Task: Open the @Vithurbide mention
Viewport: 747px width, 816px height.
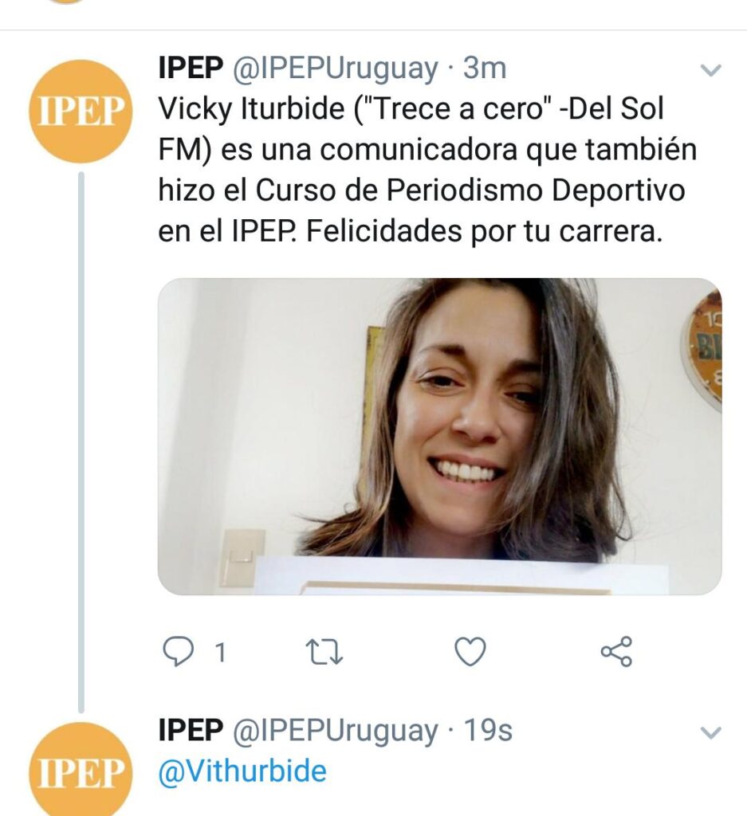Action: click(242, 771)
